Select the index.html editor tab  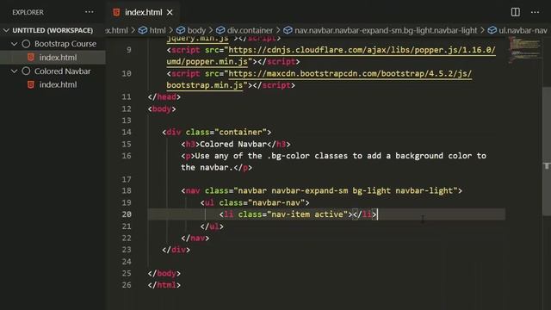click(142, 12)
